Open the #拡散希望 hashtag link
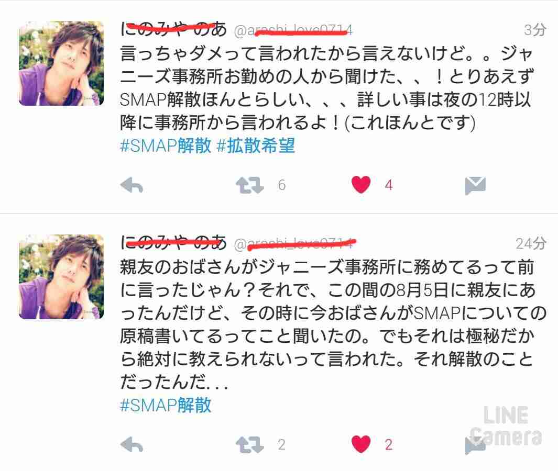 tap(256, 145)
